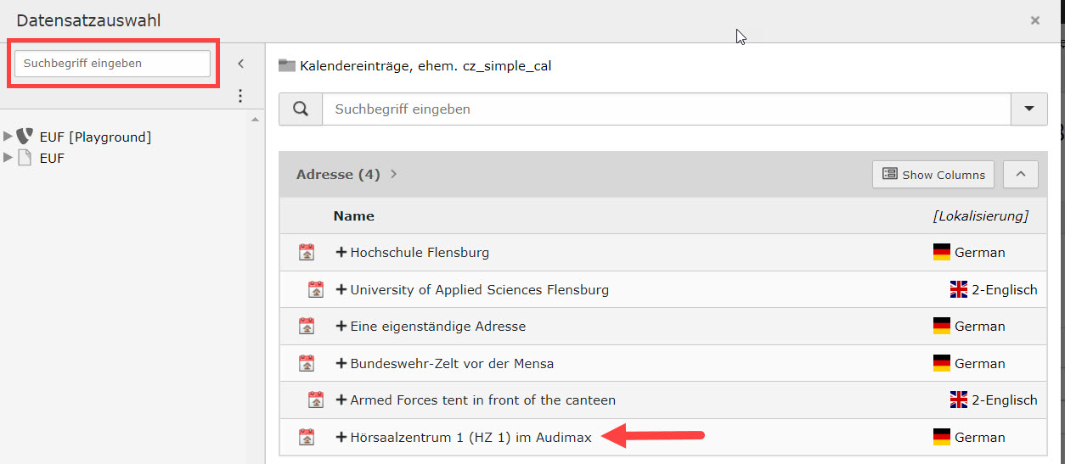The height and width of the screenshot is (464, 1065).
Task: Click the Adresse (4) table heading link
Action: 338,175
